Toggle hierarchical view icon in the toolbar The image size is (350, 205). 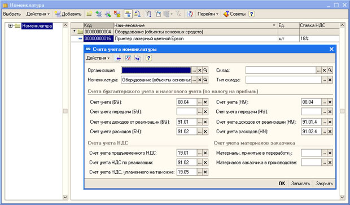[128, 14]
